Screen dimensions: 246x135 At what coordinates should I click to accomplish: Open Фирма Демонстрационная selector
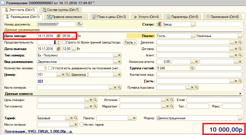(x=240, y=118)
